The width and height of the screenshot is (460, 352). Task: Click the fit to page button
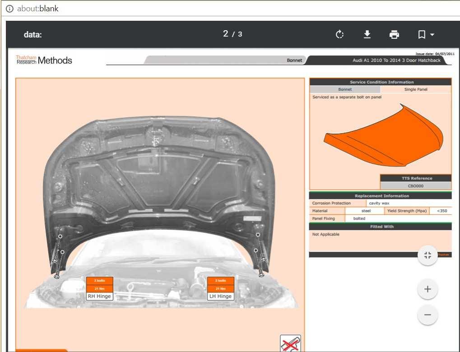(x=428, y=255)
